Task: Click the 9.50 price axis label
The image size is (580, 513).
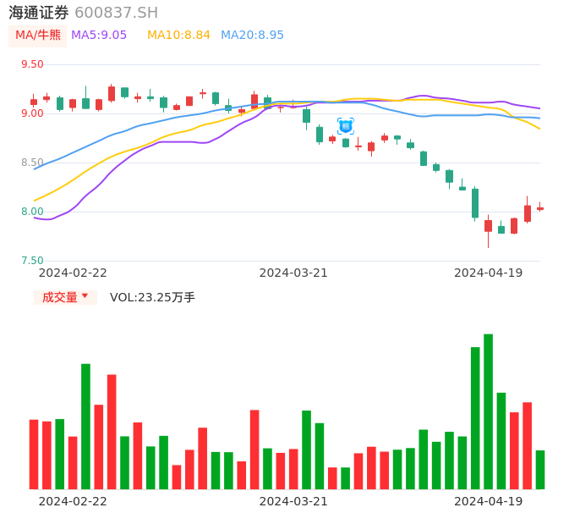Action: 32,64
